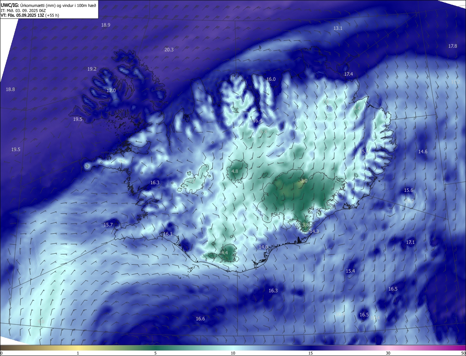This screenshot has height=356, width=466.
Task: Click the map value 17.4
Action: pos(348,74)
